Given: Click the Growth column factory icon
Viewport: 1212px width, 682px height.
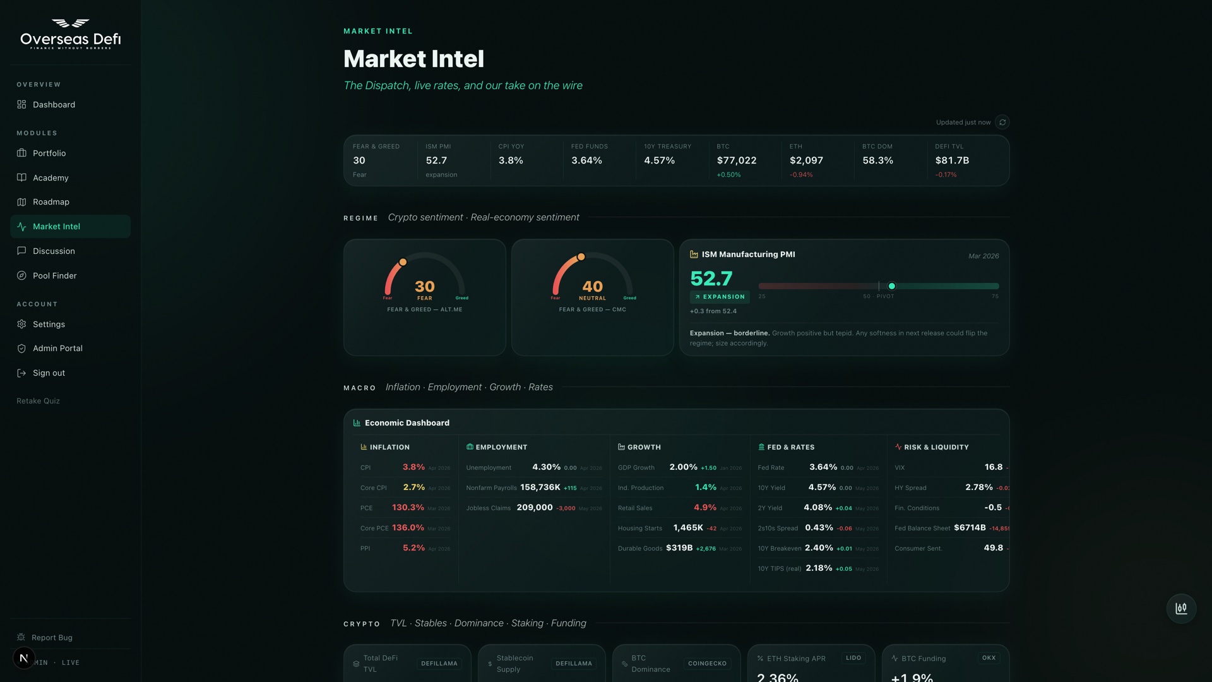Looking at the screenshot, I should click(x=621, y=446).
